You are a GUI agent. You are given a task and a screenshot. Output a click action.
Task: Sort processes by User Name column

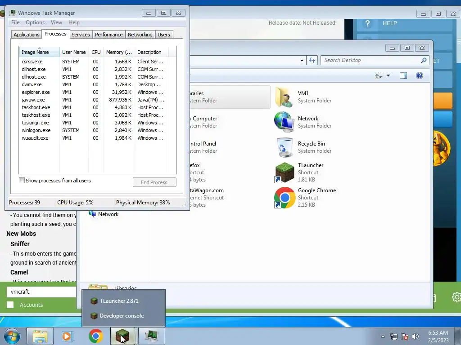pos(74,52)
